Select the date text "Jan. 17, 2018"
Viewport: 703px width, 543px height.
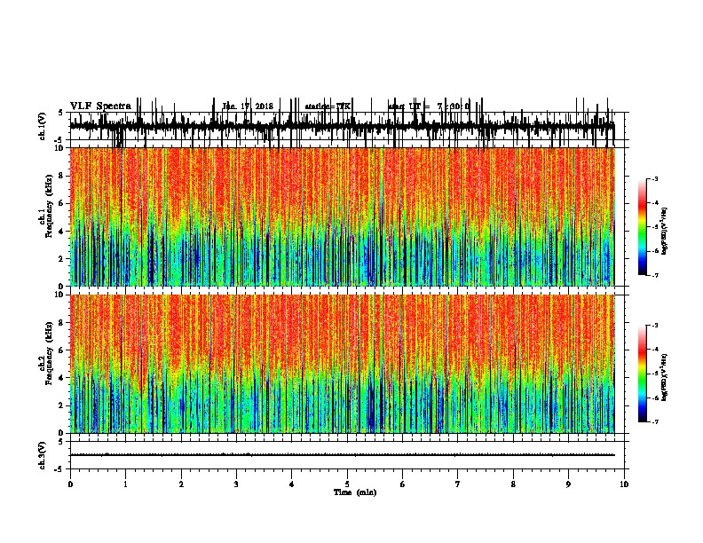coord(248,106)
